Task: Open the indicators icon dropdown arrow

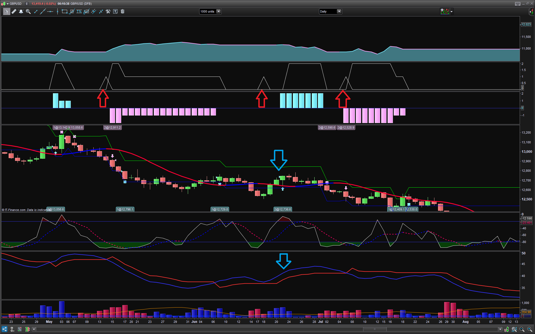Action: tap(452, 11)
